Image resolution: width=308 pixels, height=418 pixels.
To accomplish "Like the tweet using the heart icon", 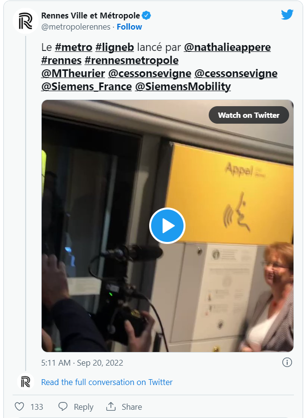I will click(x=18, y=406).
